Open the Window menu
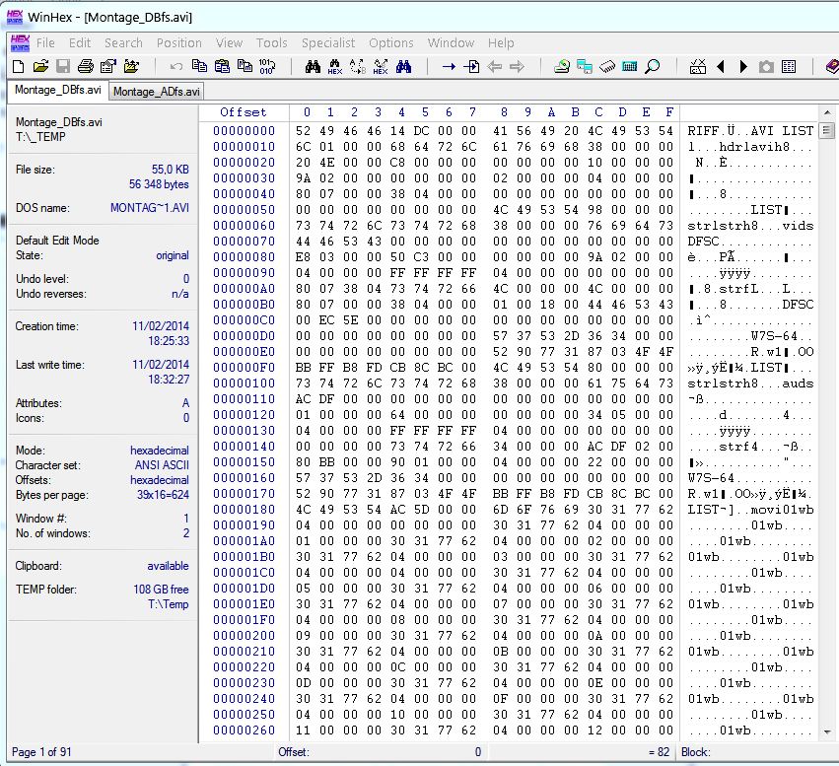 [451, 42]
